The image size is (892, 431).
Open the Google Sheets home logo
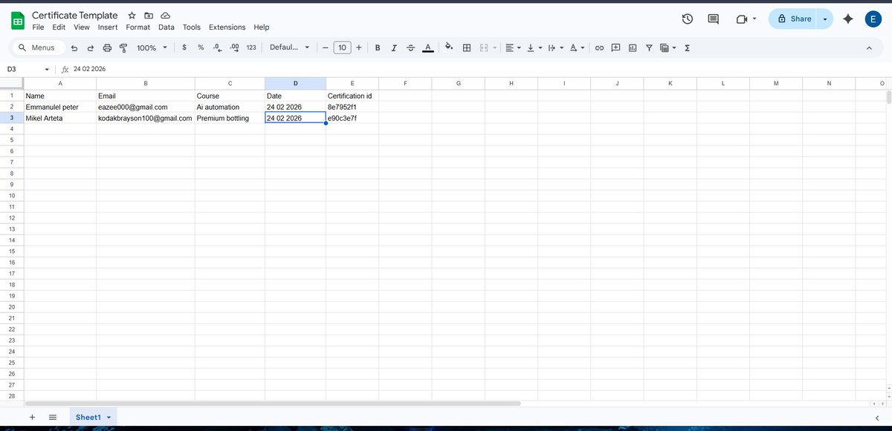pyautogui.click(x=18, y=20)
